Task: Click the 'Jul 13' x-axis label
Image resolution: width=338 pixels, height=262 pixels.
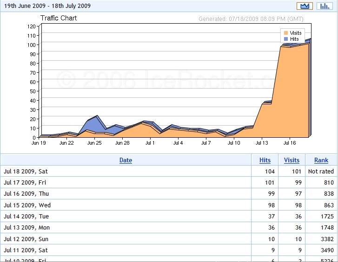Action: coord(262,143)
